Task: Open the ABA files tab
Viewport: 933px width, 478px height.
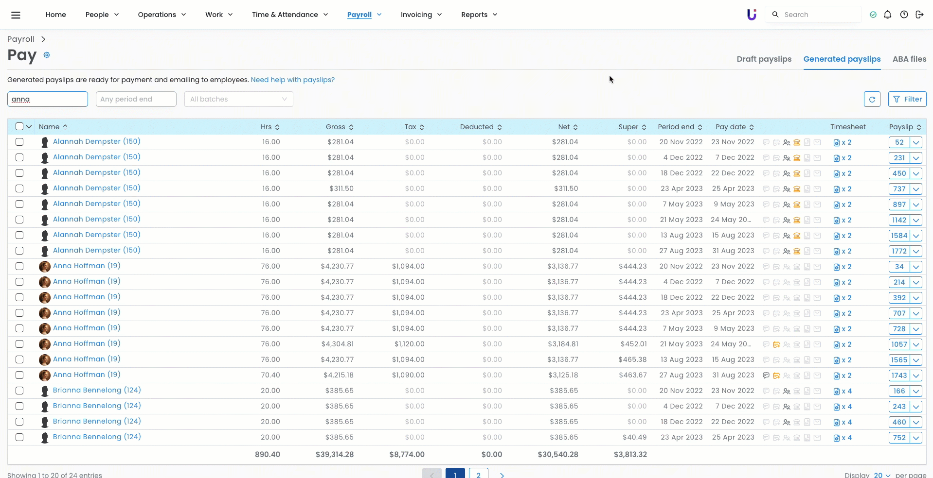Action: [909, 59]
